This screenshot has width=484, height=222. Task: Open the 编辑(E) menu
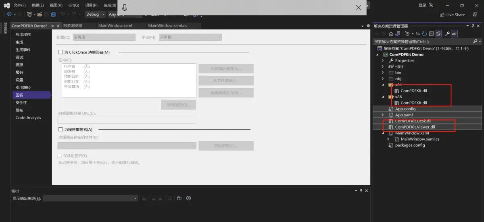pos(38,5)
